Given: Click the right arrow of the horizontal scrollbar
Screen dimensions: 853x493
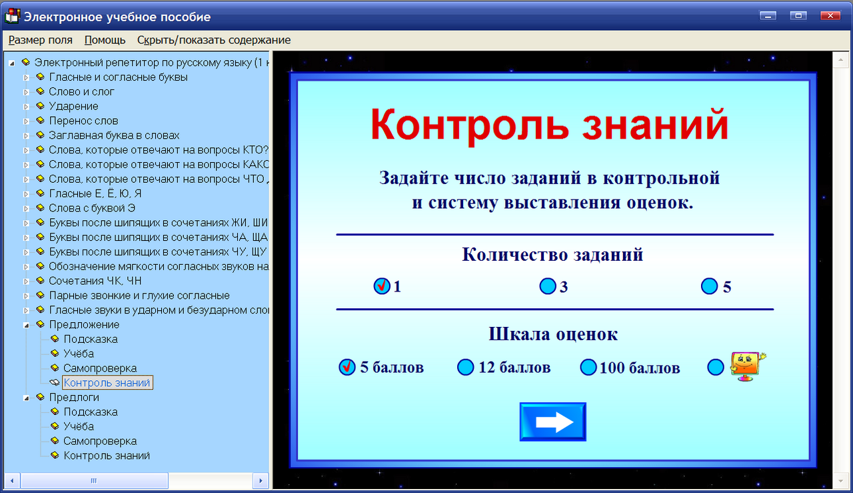Looking at the screenshot, I should 261,480.
